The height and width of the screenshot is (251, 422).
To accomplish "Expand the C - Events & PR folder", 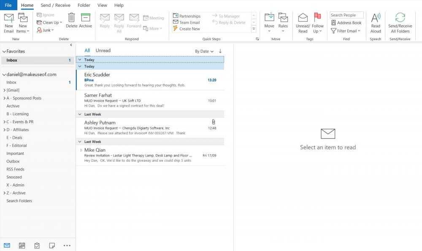I will point(5,122).
